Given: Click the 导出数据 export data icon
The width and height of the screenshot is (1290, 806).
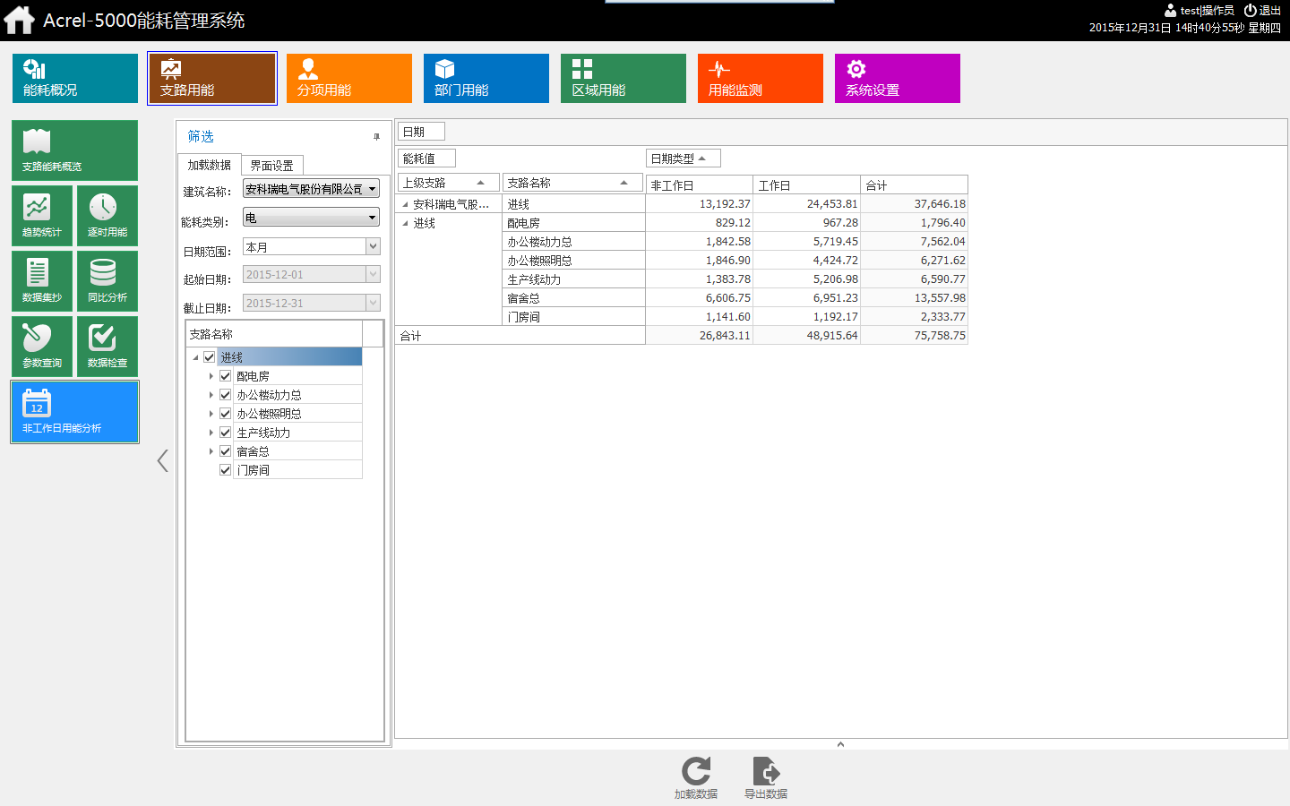Looking at the screenshot, I should tap(766, 776).
